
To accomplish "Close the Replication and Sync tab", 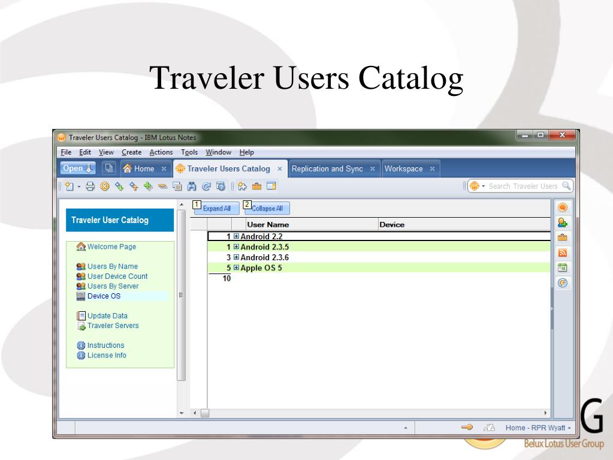I will (x=373, y=169).
